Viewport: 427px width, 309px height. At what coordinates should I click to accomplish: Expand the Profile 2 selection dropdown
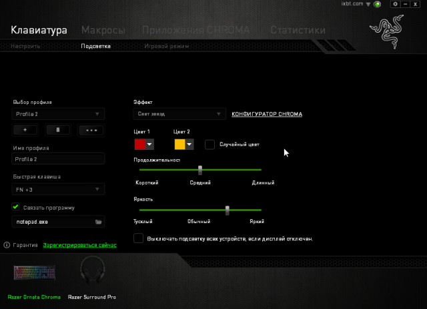[x=59, y=115]
